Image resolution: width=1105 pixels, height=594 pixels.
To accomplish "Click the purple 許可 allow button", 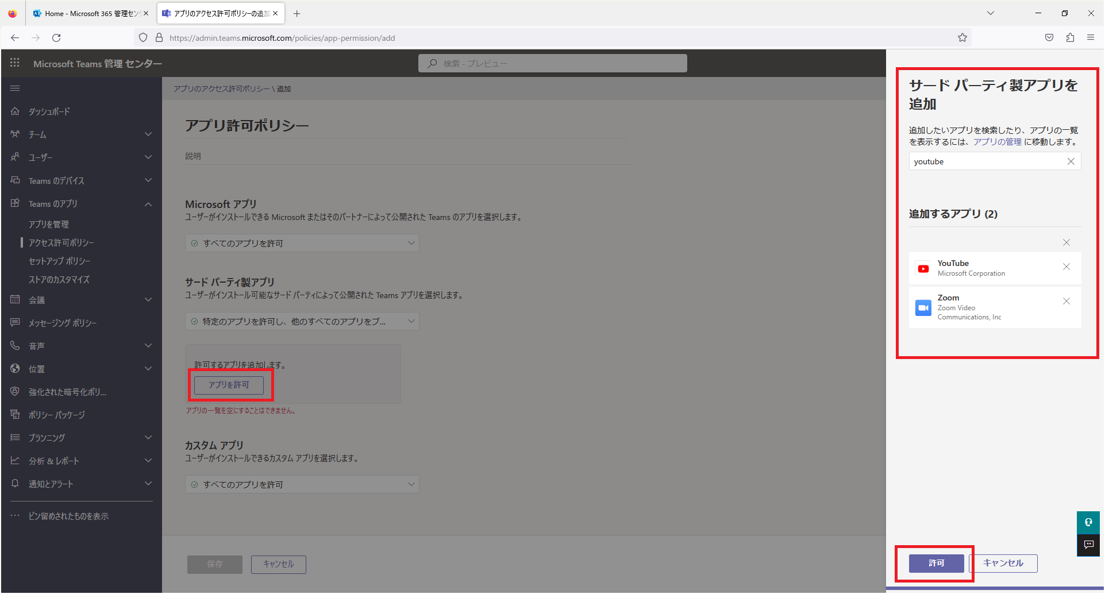I will [x=937, y=564].
